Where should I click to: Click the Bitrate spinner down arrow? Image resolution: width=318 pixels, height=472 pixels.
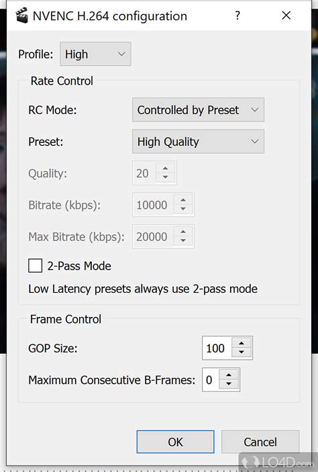[183, 209]
